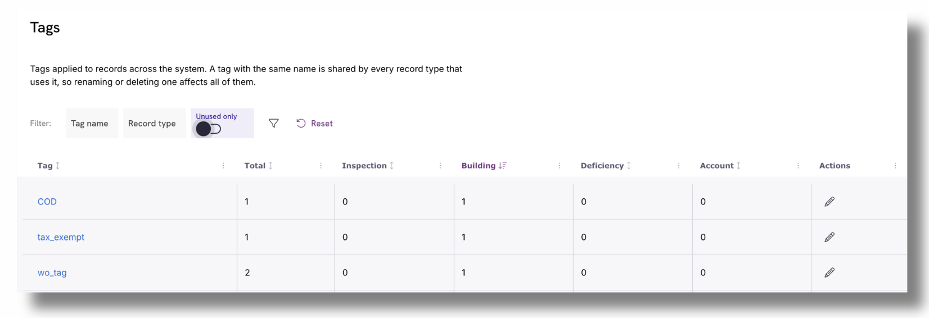
Task: Open the Building column three-dot menu
Action: click(x=560, y=166)
